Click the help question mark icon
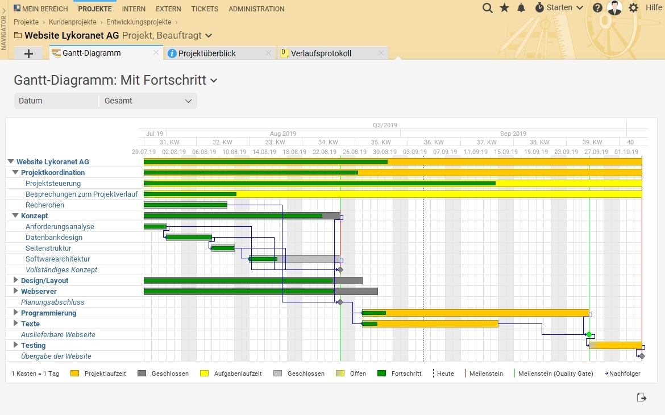The image size is (665, 415). [x=597, y=8]
